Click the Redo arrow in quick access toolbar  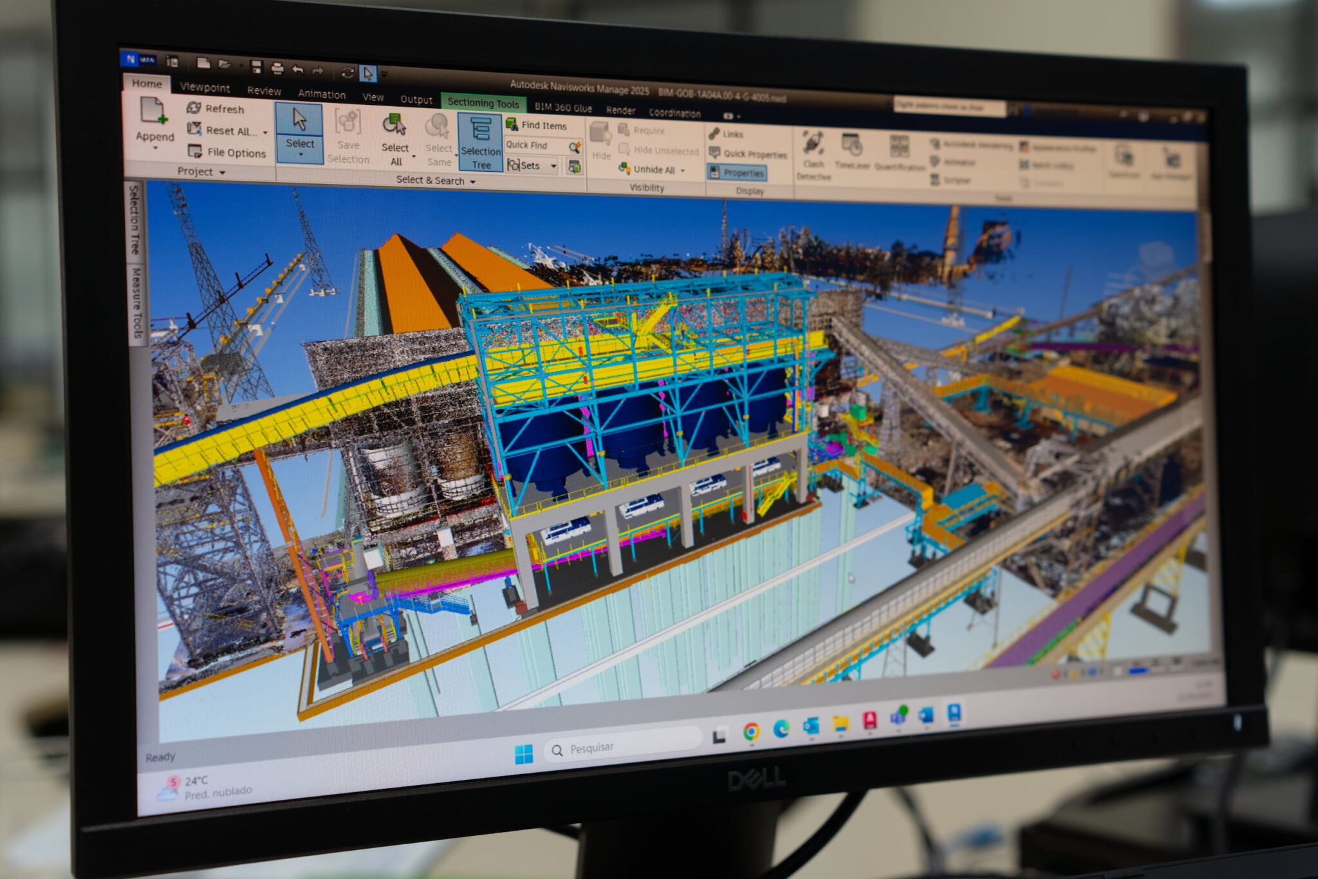tap(317, 69)
